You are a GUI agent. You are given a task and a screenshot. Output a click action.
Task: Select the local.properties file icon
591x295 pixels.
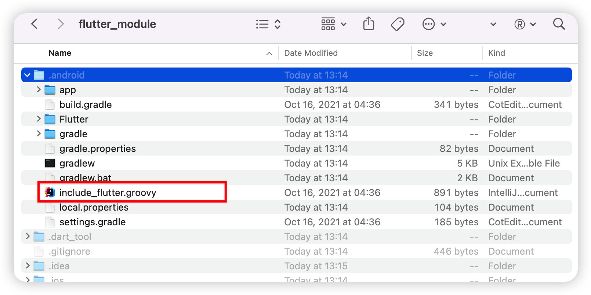coord(50,207)
